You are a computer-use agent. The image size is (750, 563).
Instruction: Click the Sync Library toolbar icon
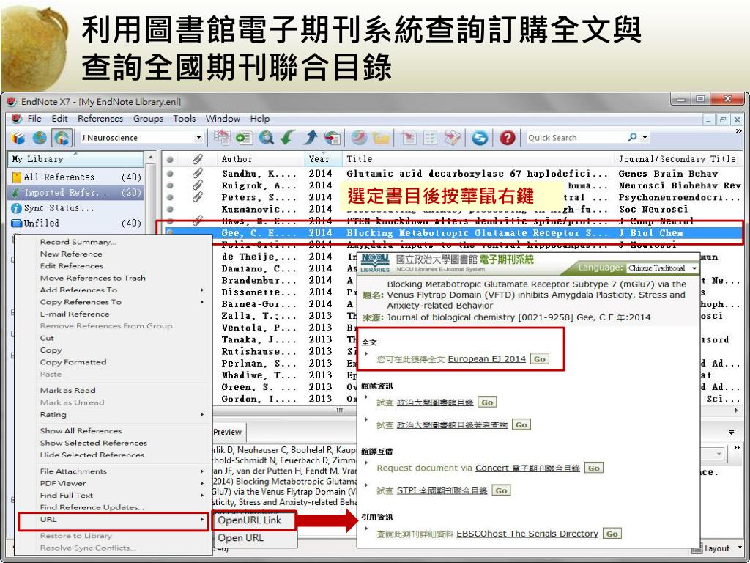tap(479, 138)
